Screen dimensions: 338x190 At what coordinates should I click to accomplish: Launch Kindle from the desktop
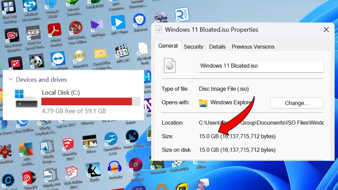[93, 170]
